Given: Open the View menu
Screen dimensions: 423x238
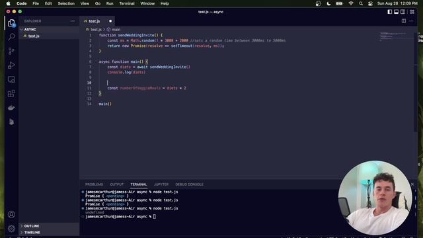Looking at the screenshot, I should (85, 3).
